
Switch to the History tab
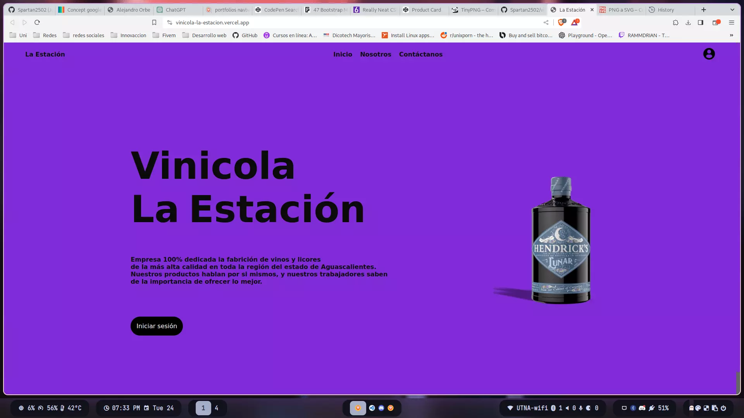[670, 10]
